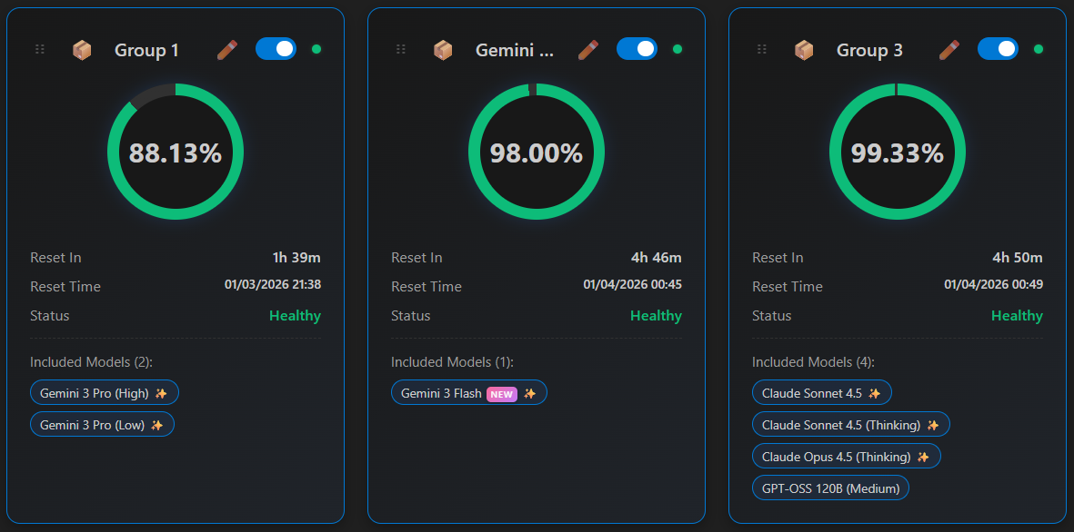Select the Claude Opus 4.5 (Thinking) chip
Viewport: 1074px width, 532px height.
pyautogui.click(x=847, y=456)
